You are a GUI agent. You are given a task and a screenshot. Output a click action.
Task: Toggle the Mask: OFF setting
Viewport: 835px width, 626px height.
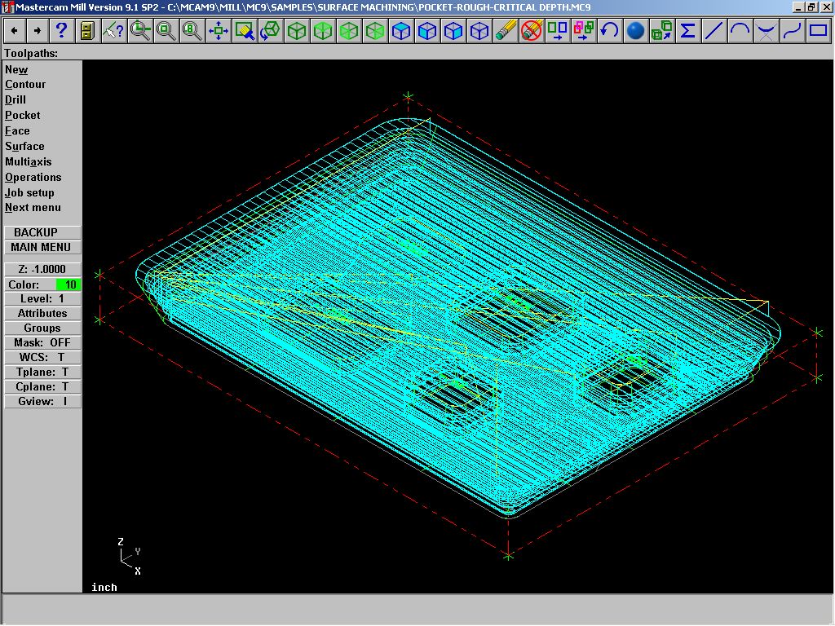(x=42, y=343)
